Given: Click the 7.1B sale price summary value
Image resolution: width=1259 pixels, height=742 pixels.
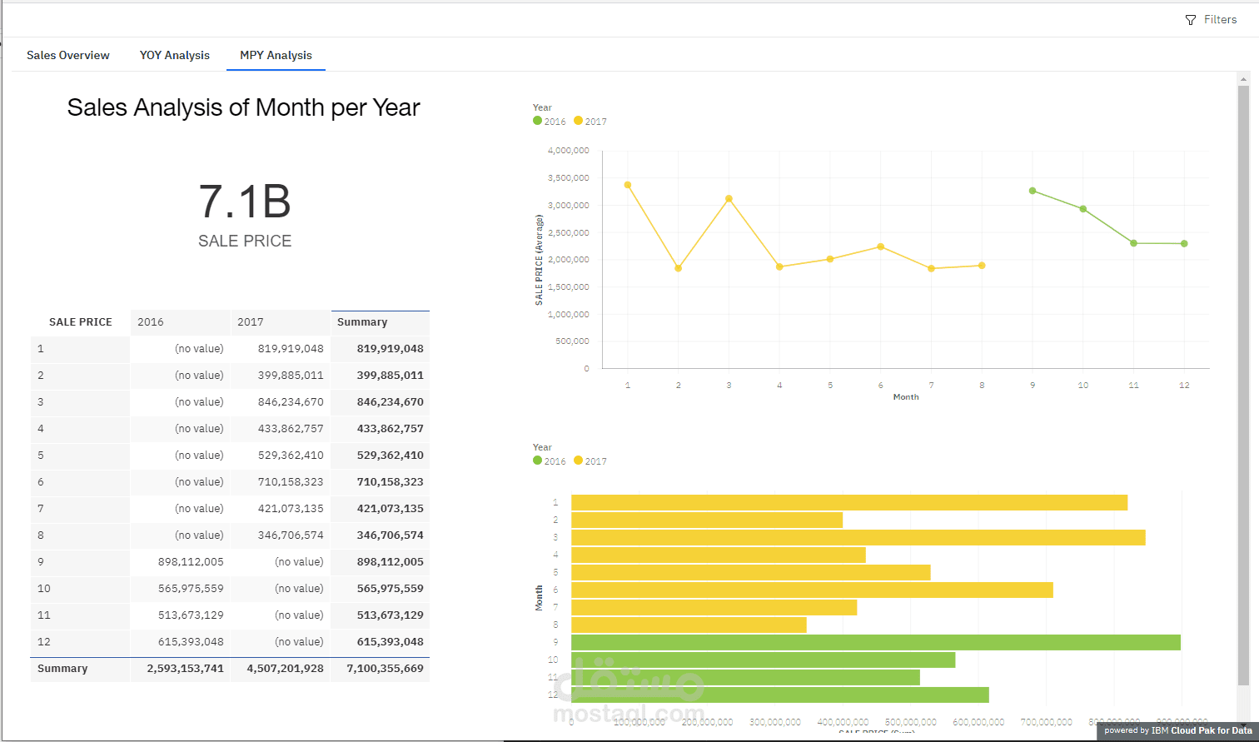Looking at the screenshot, I should (x=245, y=202).
